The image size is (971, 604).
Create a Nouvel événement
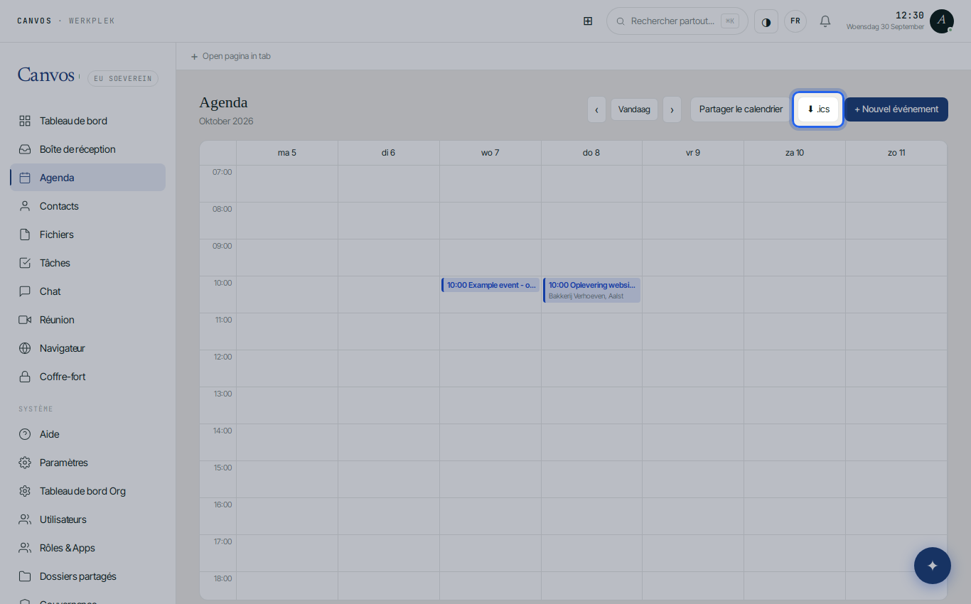tap(896, 109)
